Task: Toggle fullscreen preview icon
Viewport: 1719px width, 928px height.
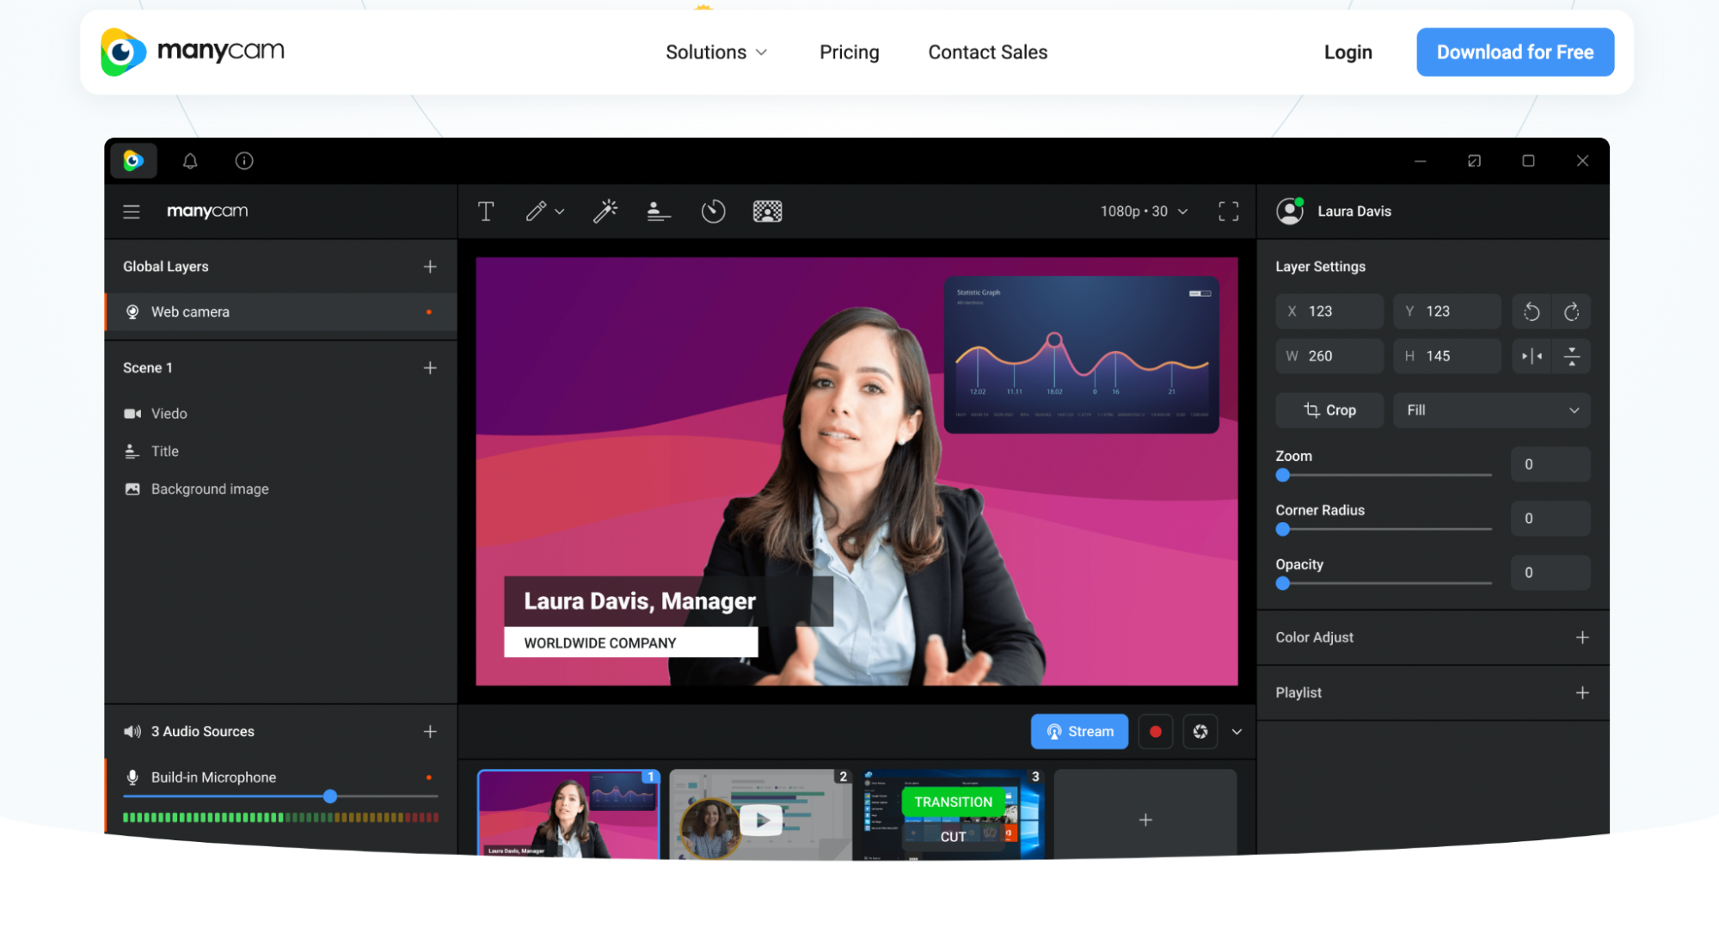Action: (x=1228, y=212)
